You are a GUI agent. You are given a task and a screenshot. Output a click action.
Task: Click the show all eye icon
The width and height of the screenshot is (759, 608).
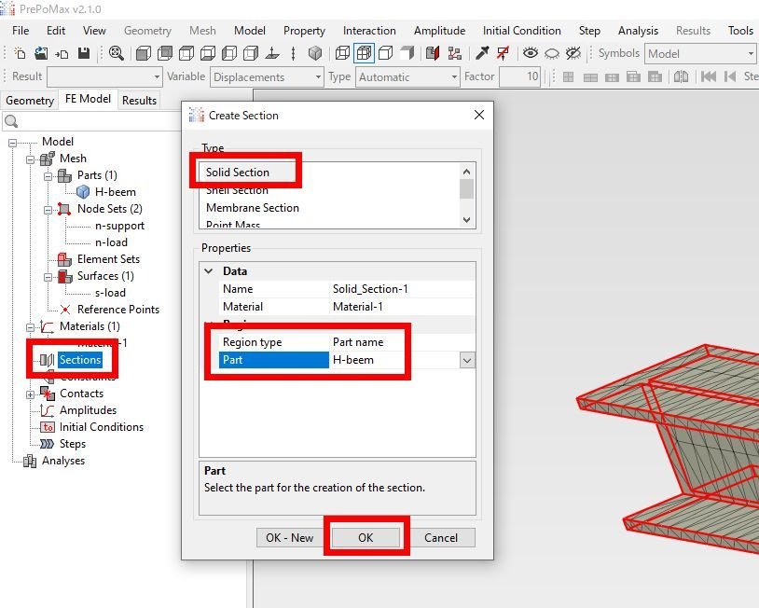click(531, 53)
